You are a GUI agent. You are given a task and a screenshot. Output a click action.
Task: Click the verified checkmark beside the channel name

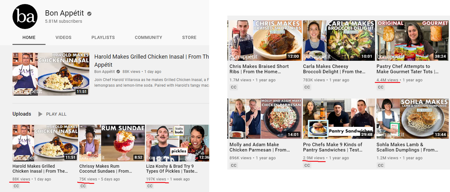[x=89, y=14]
